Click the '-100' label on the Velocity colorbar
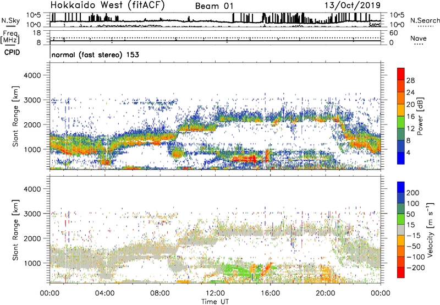This screenshot has height=305, width=440. coord(416,257)
